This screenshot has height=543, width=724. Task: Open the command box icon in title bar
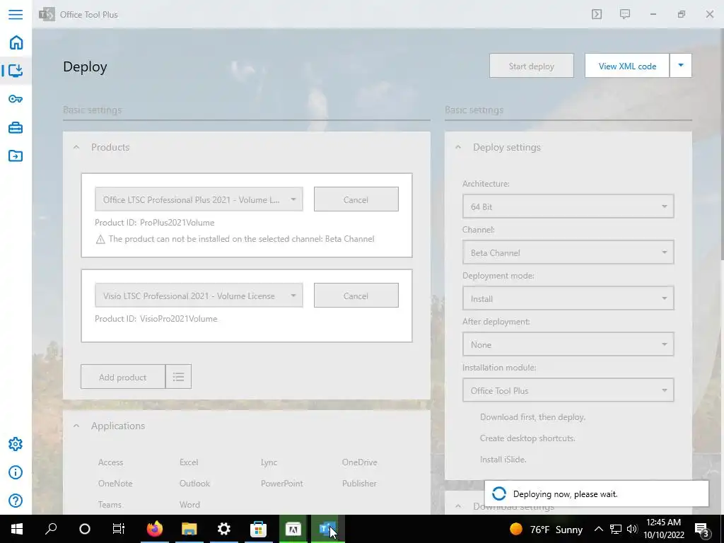[x=597, y=14]
